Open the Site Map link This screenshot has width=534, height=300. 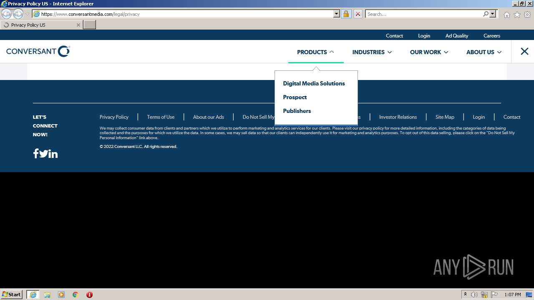pos(445,117)
